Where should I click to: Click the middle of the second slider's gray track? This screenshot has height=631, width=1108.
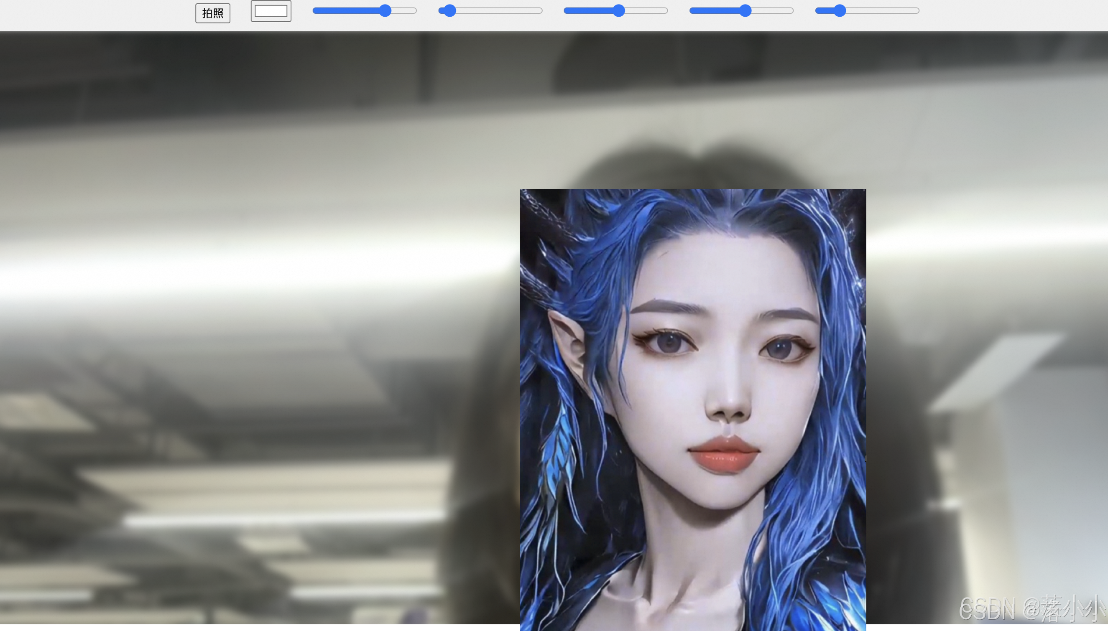tap(498, 10)
